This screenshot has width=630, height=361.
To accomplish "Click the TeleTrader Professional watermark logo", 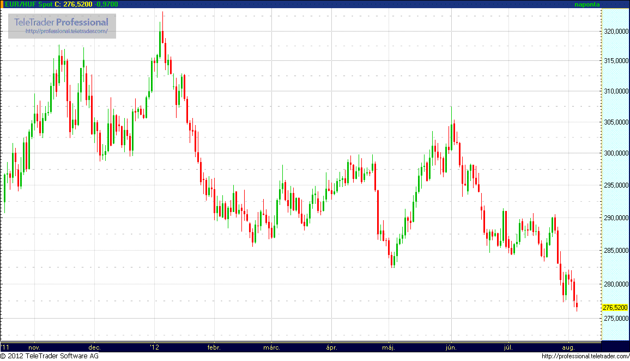I will tap(62, 26).
